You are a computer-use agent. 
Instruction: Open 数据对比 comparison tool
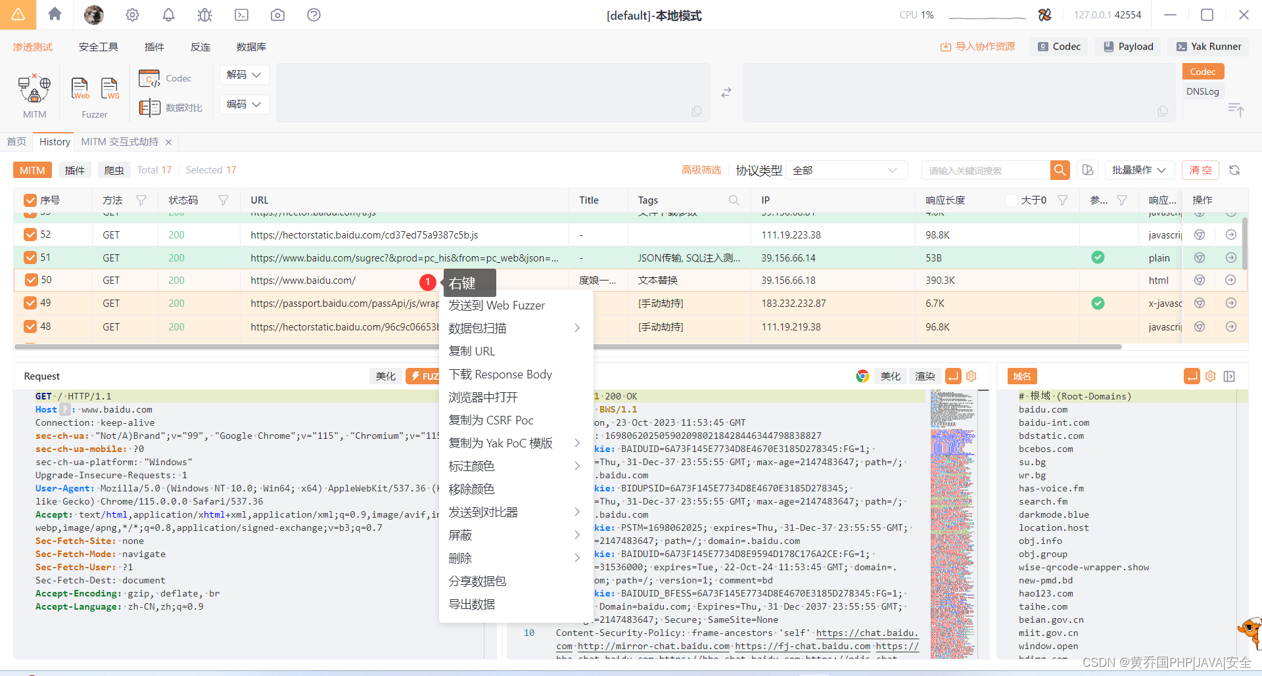171,108
